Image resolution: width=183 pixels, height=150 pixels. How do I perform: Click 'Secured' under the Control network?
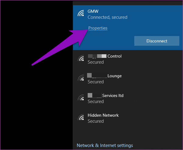pyautogui.click(x=96, y=62)
